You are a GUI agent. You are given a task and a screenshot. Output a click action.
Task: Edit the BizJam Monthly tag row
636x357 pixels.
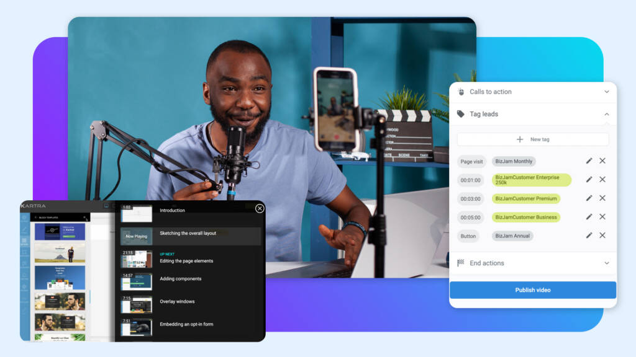[x=589, y=161]
